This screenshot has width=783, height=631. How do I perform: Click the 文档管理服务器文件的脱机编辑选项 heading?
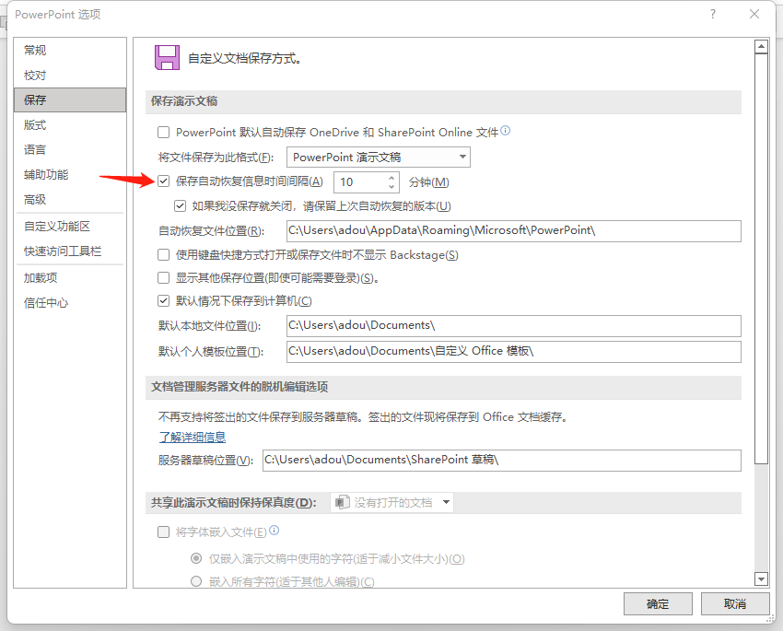pos(240,387)
